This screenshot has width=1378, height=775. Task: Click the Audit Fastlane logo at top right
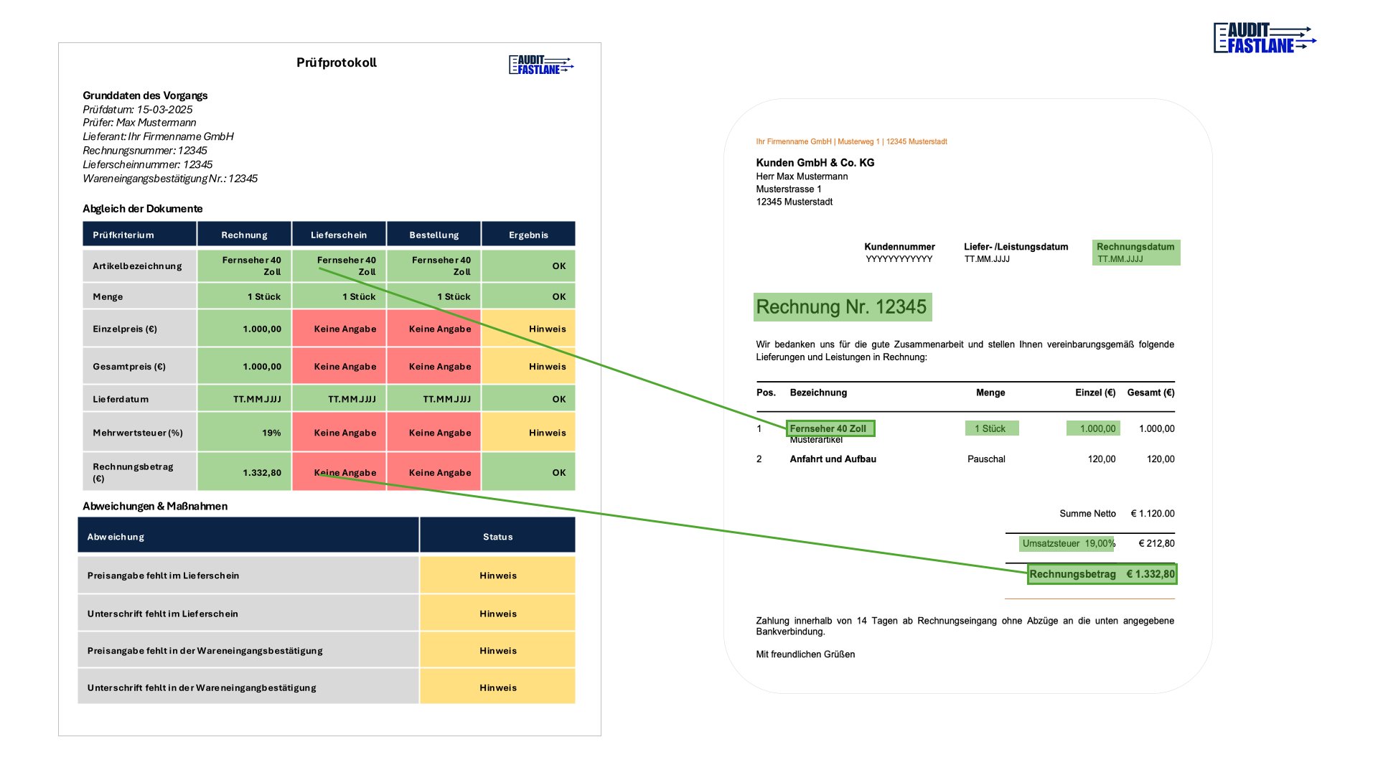pyautogui.click(x=1265, y=38)
